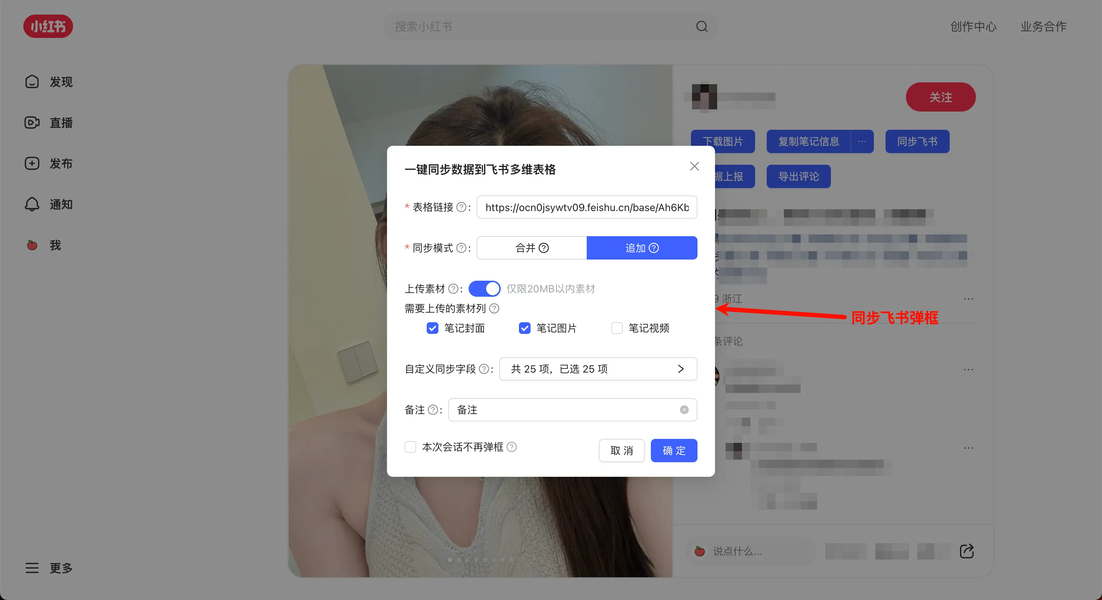This screenshot has width=1102, height=600.
Task: Click the Xiaohongshu logo
Action: point(48,26)
